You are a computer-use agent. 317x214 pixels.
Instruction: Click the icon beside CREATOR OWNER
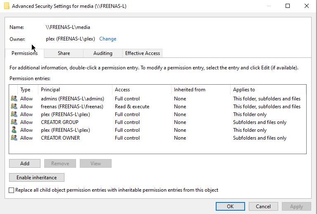[x=14, y=138]
